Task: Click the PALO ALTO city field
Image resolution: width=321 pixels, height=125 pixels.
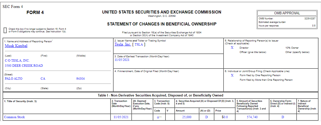Action: tap(13, 79)
